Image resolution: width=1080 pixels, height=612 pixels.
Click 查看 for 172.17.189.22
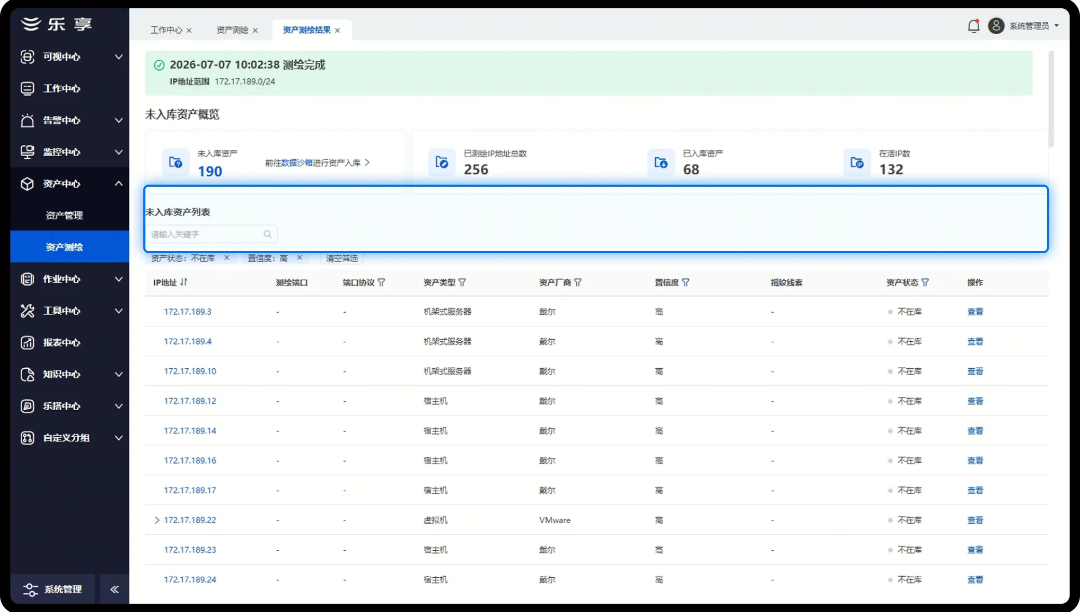point(975,520)
